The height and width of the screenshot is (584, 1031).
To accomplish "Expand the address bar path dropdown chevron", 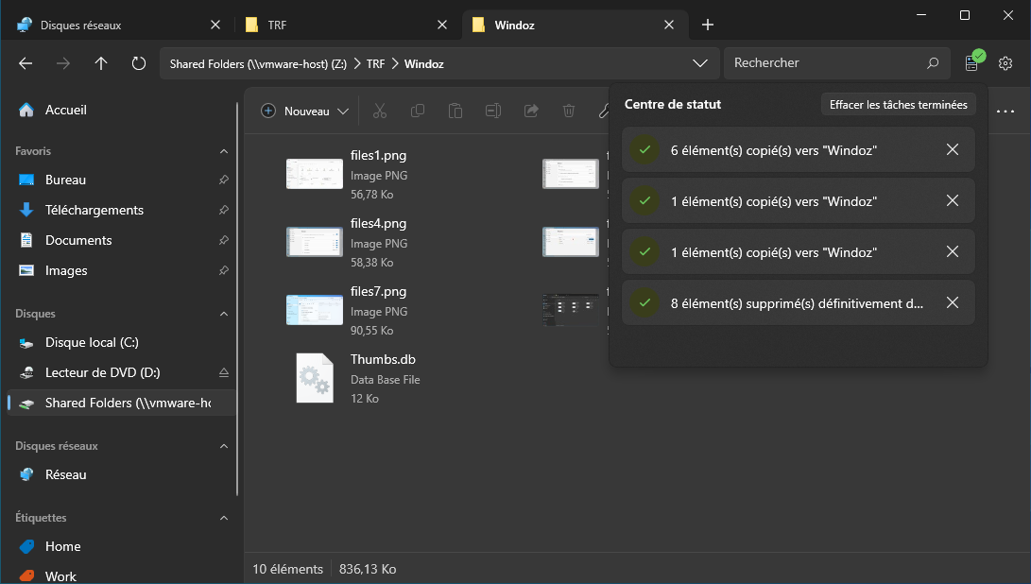I will point(700,63).
